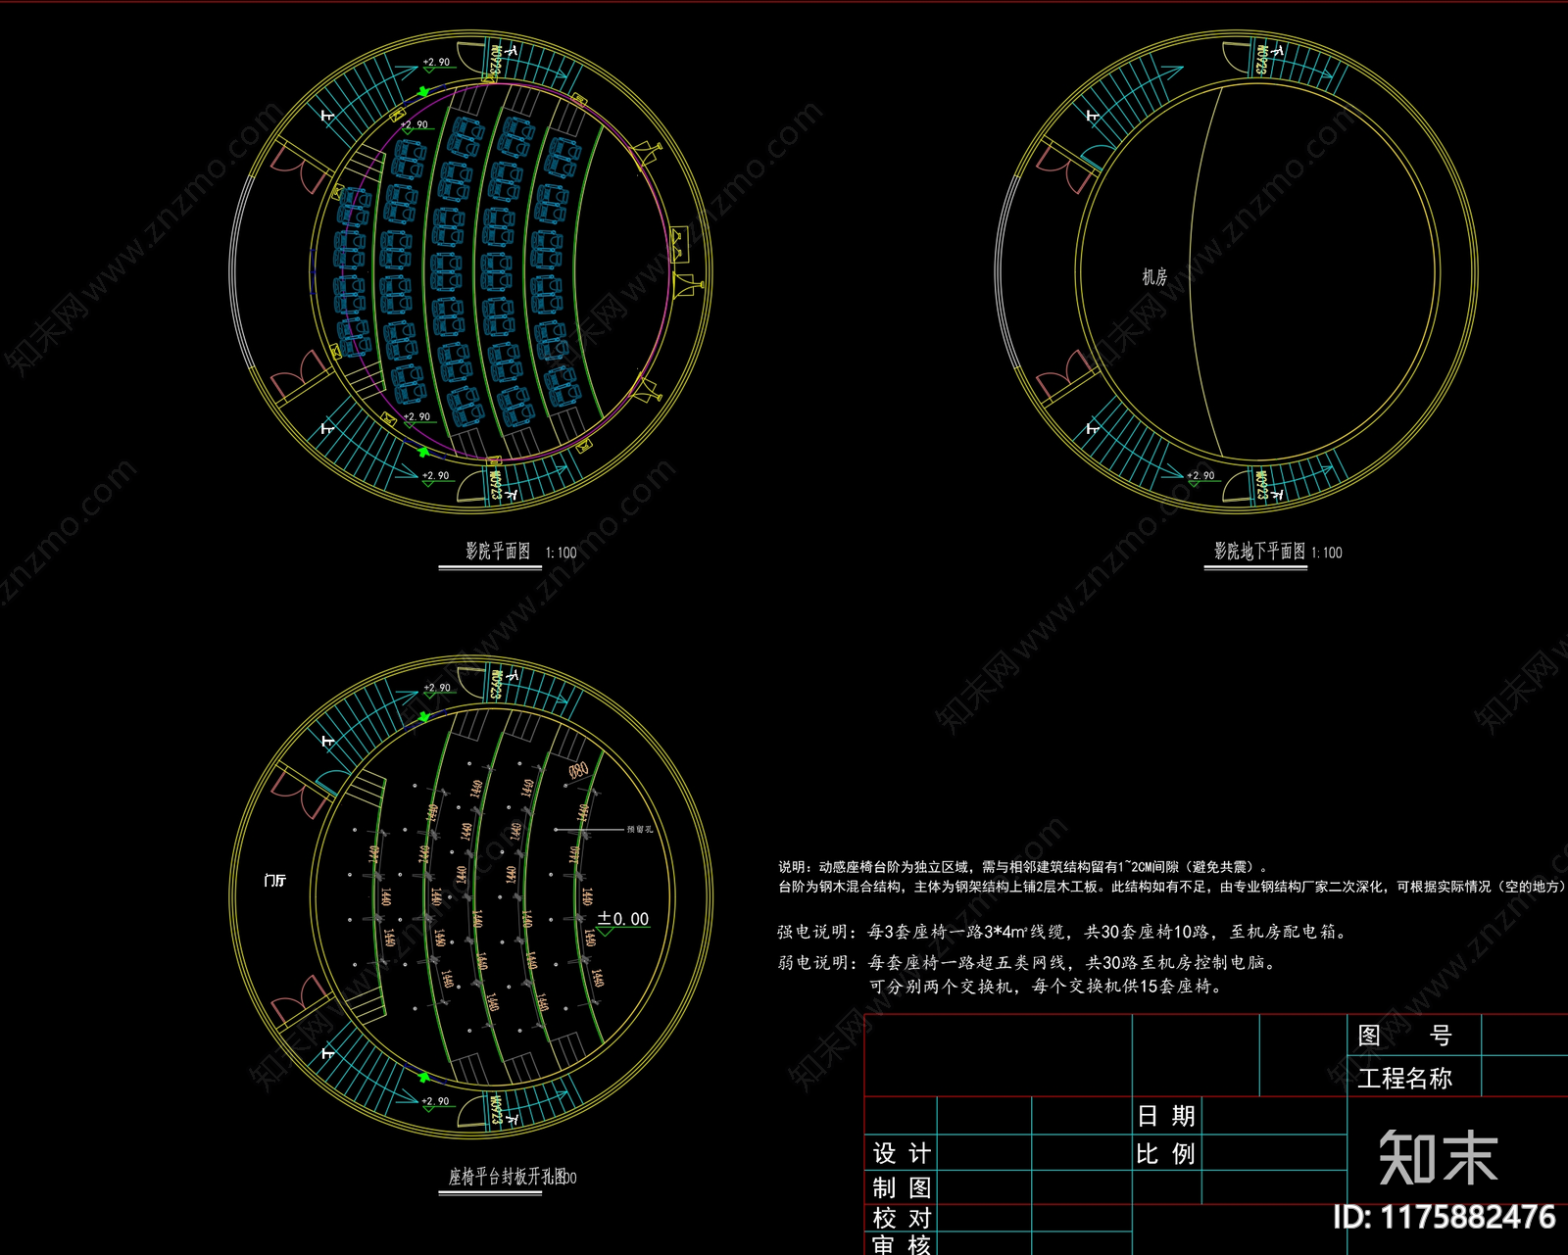Viewport: 1568px width, 1255px height.
Task: Click the note line starting '说明：动感座椅台阶'
Action: pyautogui.click(x=1024, y=867)
